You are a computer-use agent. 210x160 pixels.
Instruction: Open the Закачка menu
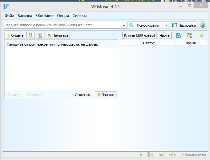(25, 16)
